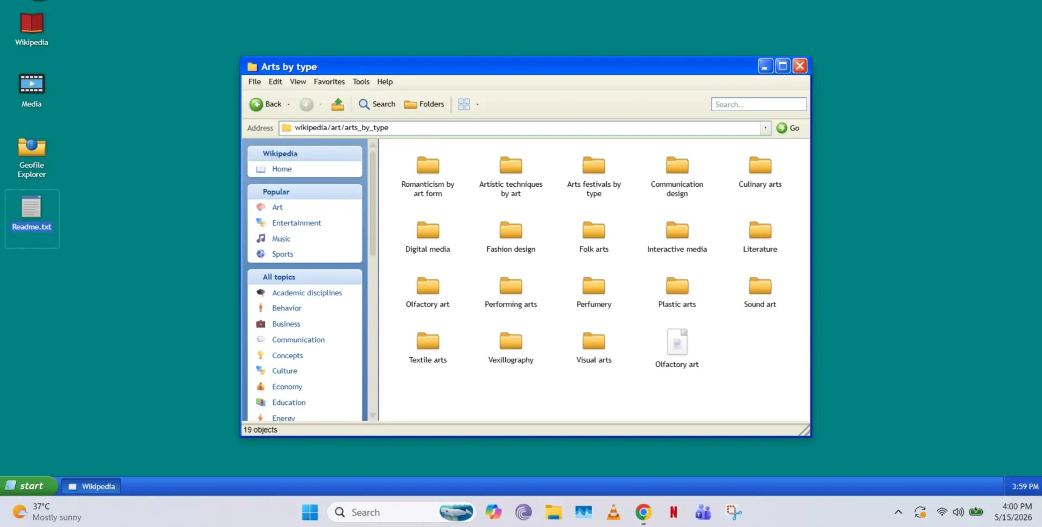
Task: Open the Concepts topic link
Action: click(x=287, y=355)
